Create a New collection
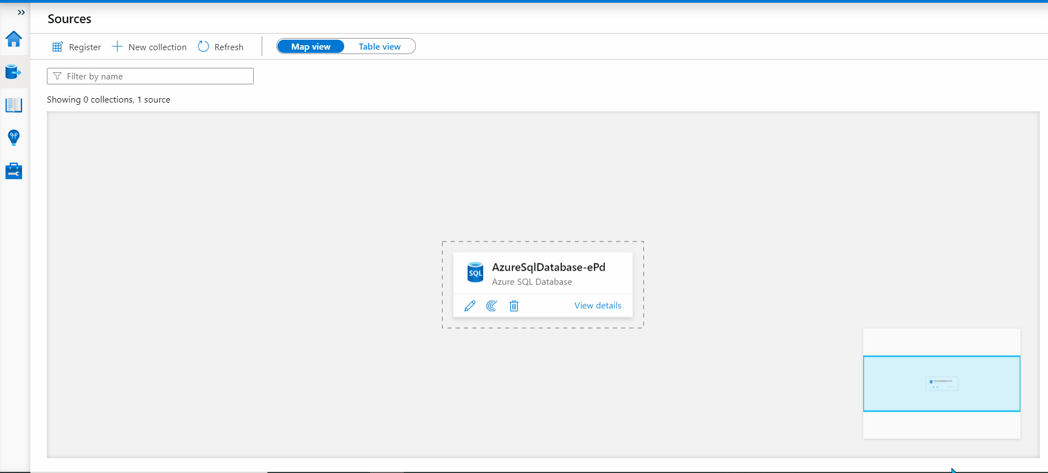This screenshot has width=1048, height=473. tap(157, 47)
